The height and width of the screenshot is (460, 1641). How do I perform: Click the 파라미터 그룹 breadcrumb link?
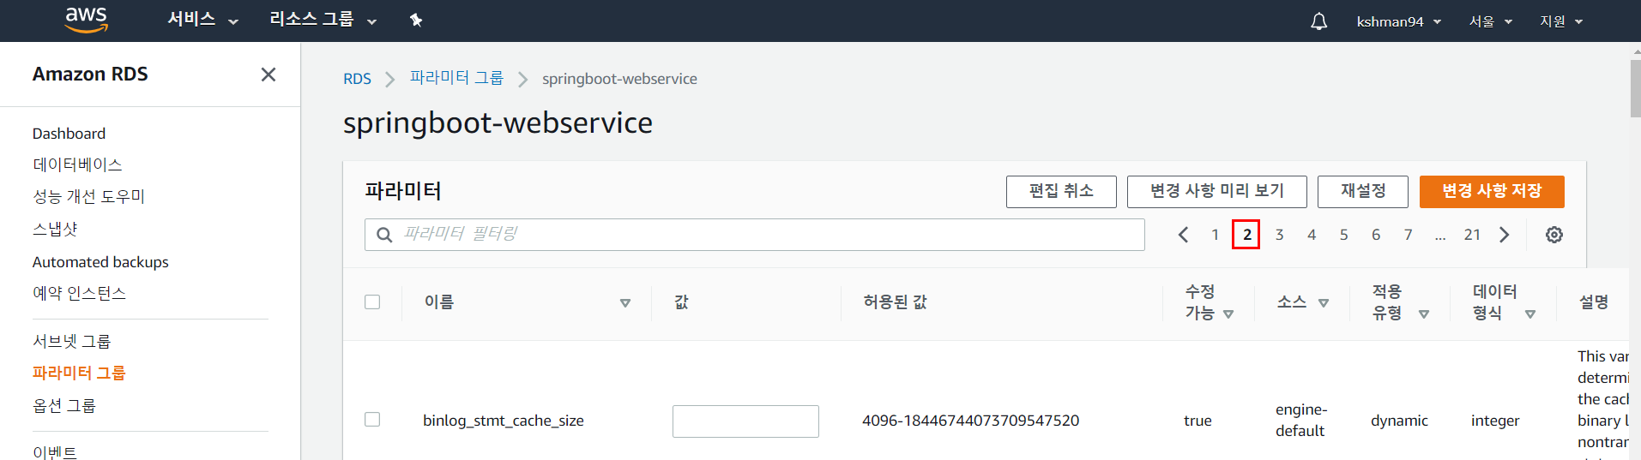click(456, 78)
